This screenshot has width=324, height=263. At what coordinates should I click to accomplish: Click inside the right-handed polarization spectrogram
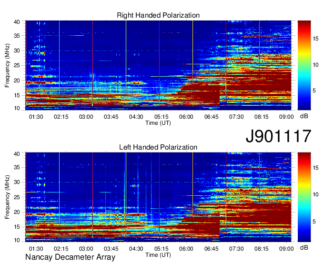(x=158, y=65)
